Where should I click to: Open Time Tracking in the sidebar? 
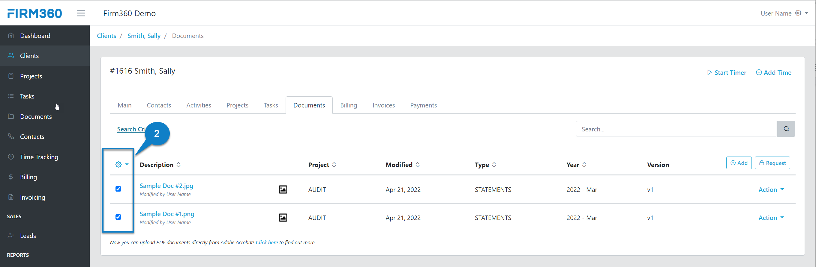(45, 157)
